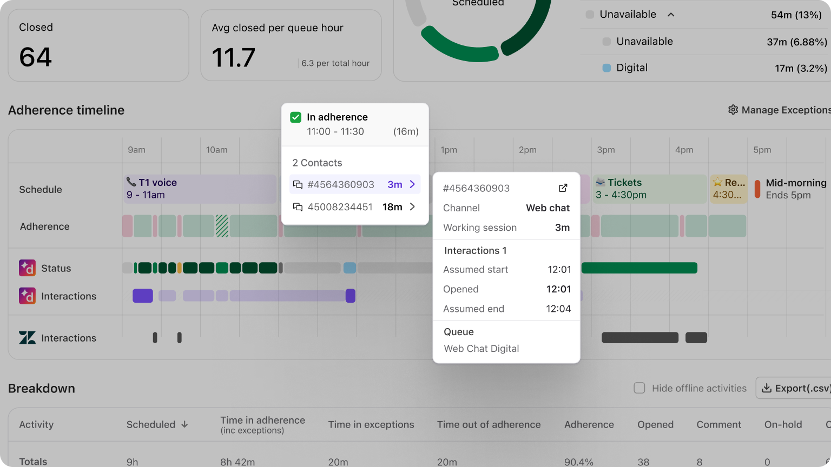
Task: Click the T1 voice phone icon
Action: [x=131, y=182]
